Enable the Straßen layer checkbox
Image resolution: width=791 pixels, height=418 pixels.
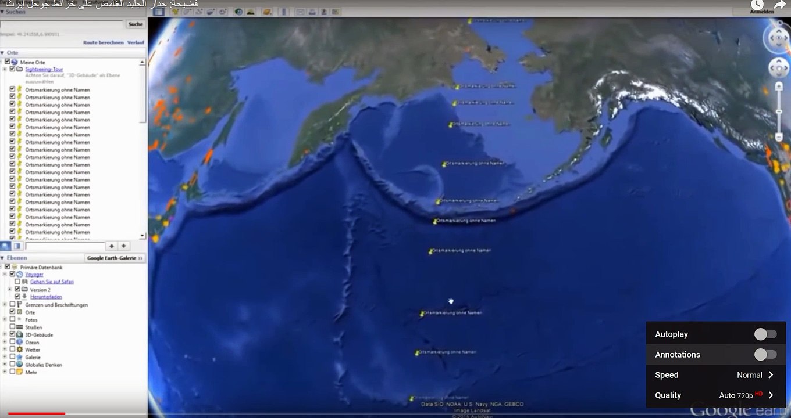[x=12, y=327]
